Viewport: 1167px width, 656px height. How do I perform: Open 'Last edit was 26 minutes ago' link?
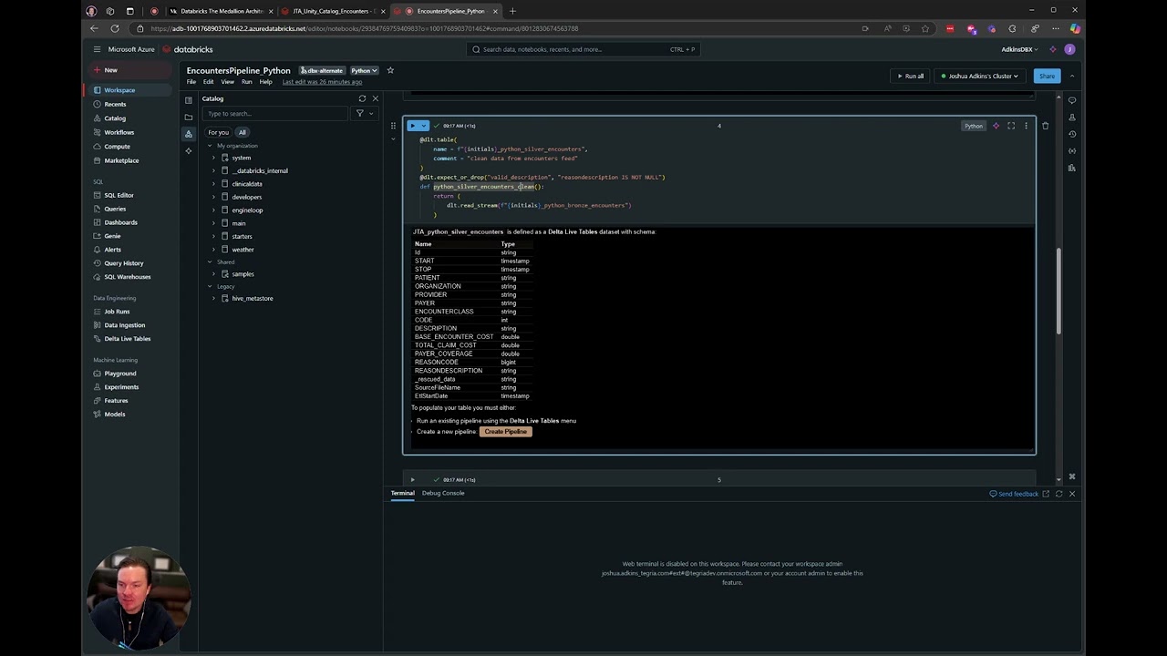(x=322, y=82)
